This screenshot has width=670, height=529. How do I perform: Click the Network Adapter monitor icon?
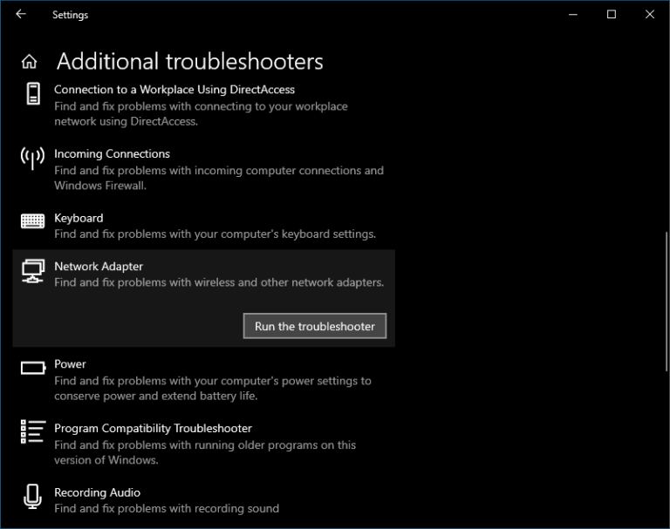[32, 270]
